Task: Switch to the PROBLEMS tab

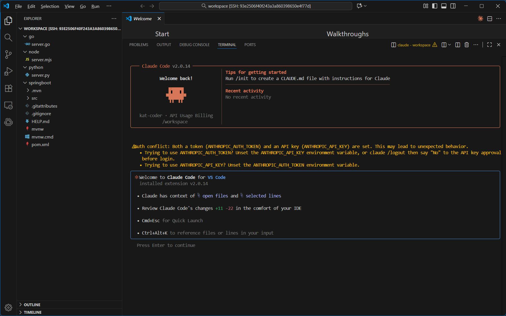Action: (x=139, y=45)
